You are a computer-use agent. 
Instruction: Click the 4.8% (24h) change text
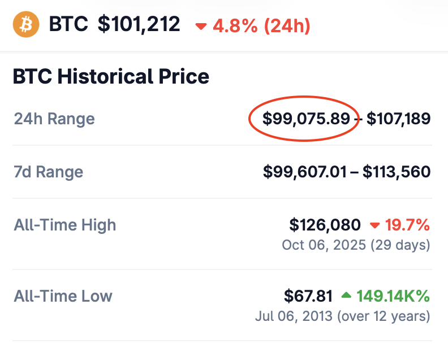(x=261, y=25)
